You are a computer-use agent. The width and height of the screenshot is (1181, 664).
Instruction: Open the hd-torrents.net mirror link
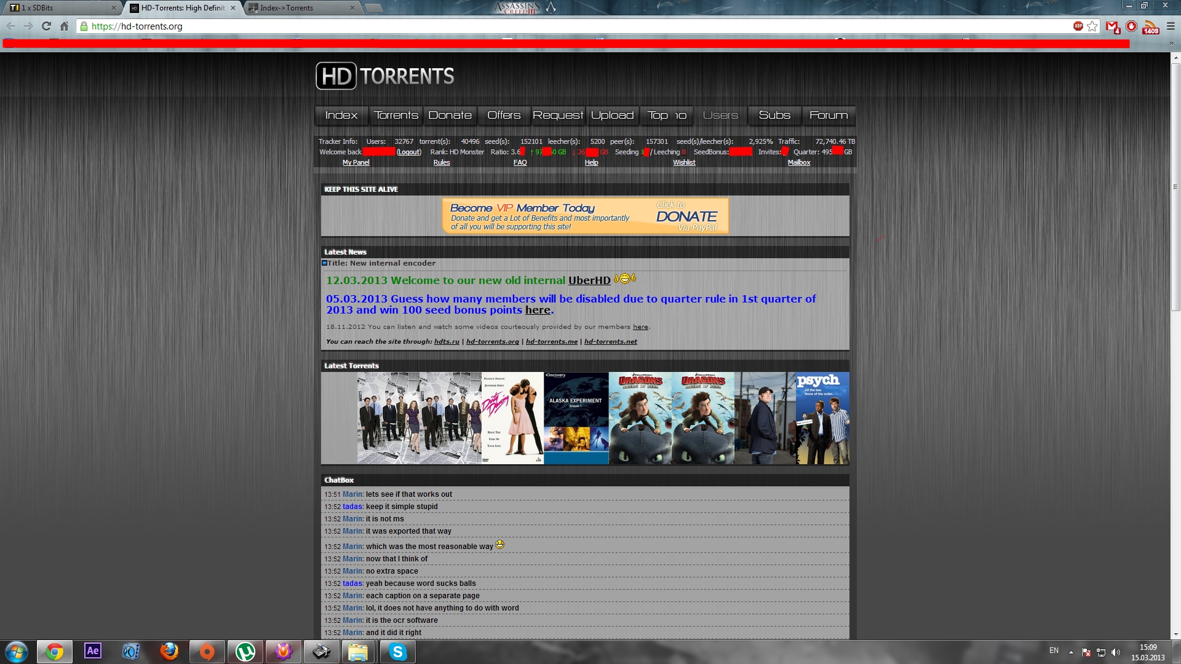click(610, 341)
